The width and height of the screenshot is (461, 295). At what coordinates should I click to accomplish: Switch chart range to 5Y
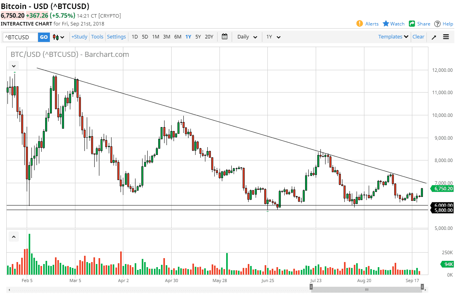[x=198, y=36]
